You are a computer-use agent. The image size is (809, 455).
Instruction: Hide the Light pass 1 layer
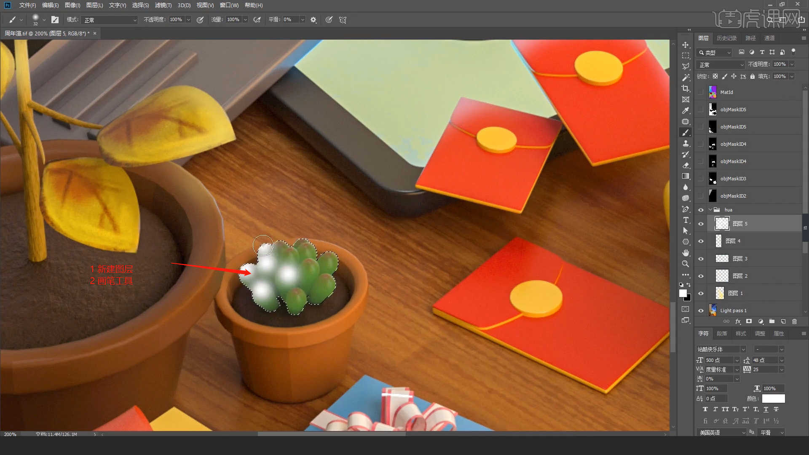pyautogui.click(x=701, y=310)
